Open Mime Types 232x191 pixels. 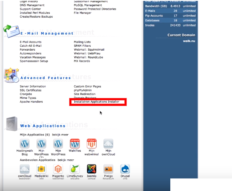click(x=28, y=98)
